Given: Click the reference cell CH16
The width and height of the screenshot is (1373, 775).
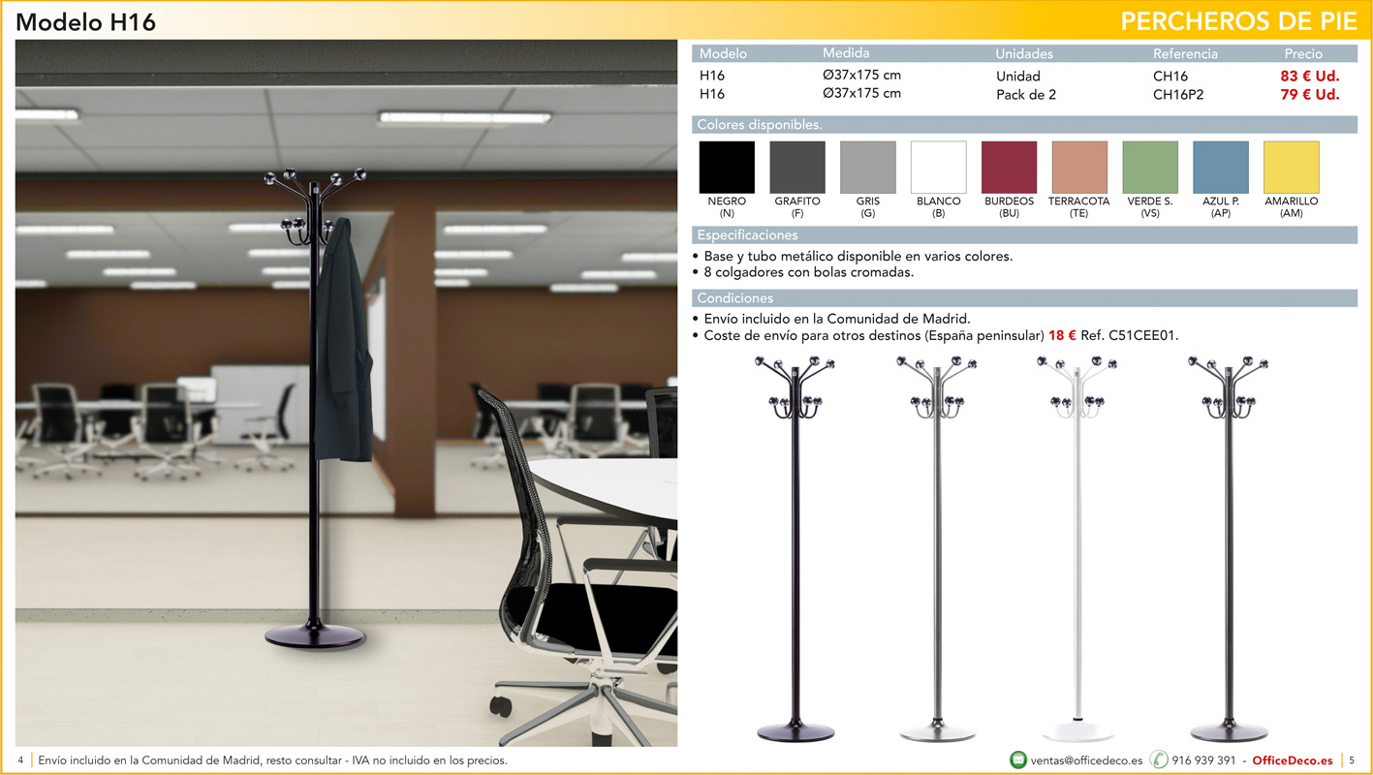Looking at the screenshot, I should 1170,76.
